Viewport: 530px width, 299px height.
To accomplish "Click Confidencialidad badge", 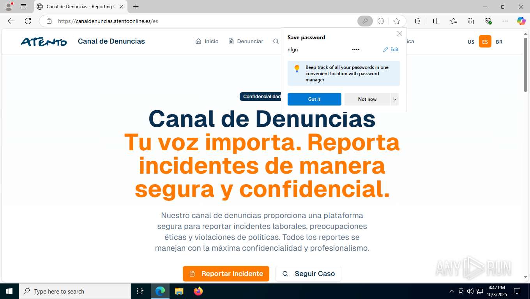I will tap(260, 97).
